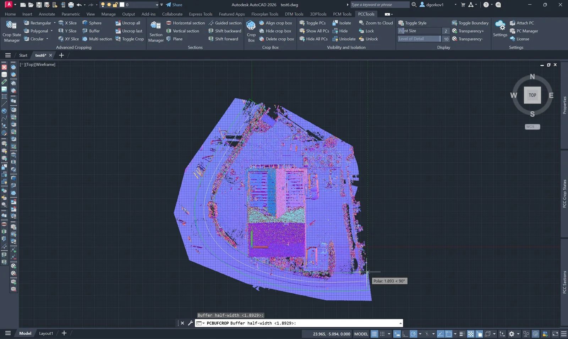The width and height of the screenshot is (568, 339).
Task: Click the Crop Box tool
Action: pos(251,31)
